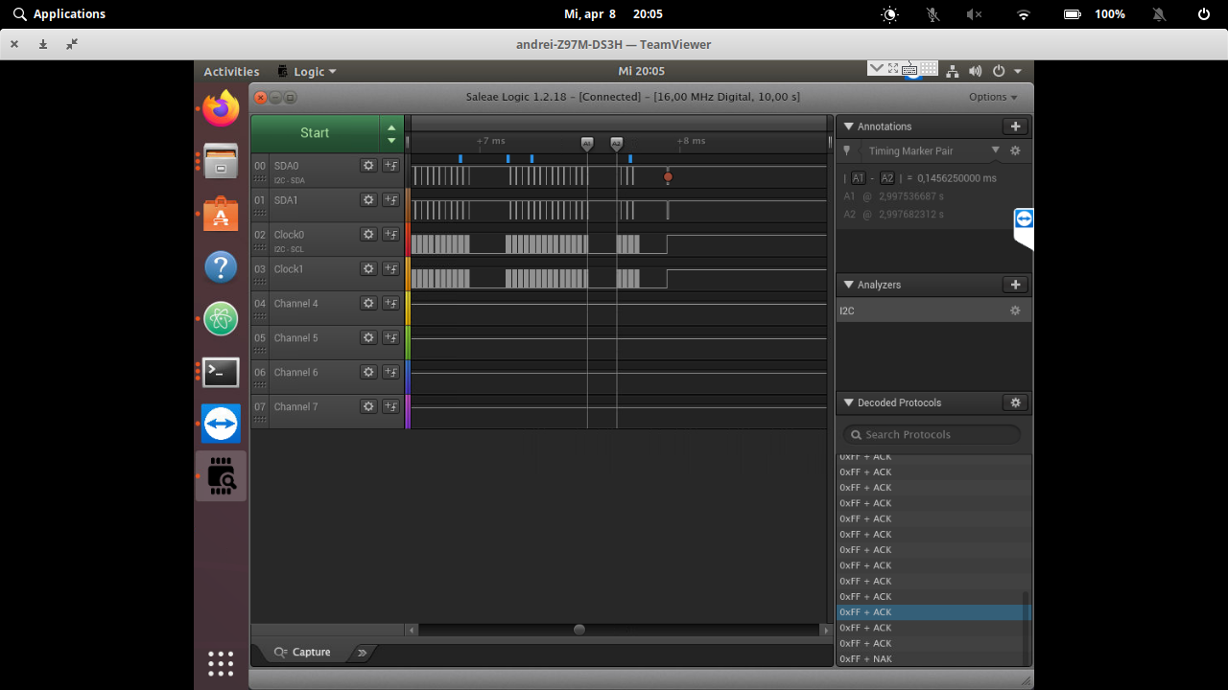The width and height of the screenshot is (1228, 690).
Task: Open the Timing Marker Pair dropdown
Action: [x=995, y=150]
